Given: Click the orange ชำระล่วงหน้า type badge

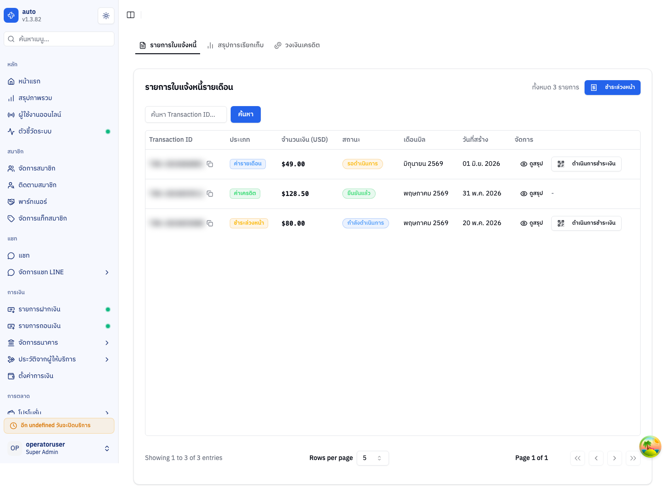Looking at the screenshot, I should pyautogui.click(x=249, y=223).
